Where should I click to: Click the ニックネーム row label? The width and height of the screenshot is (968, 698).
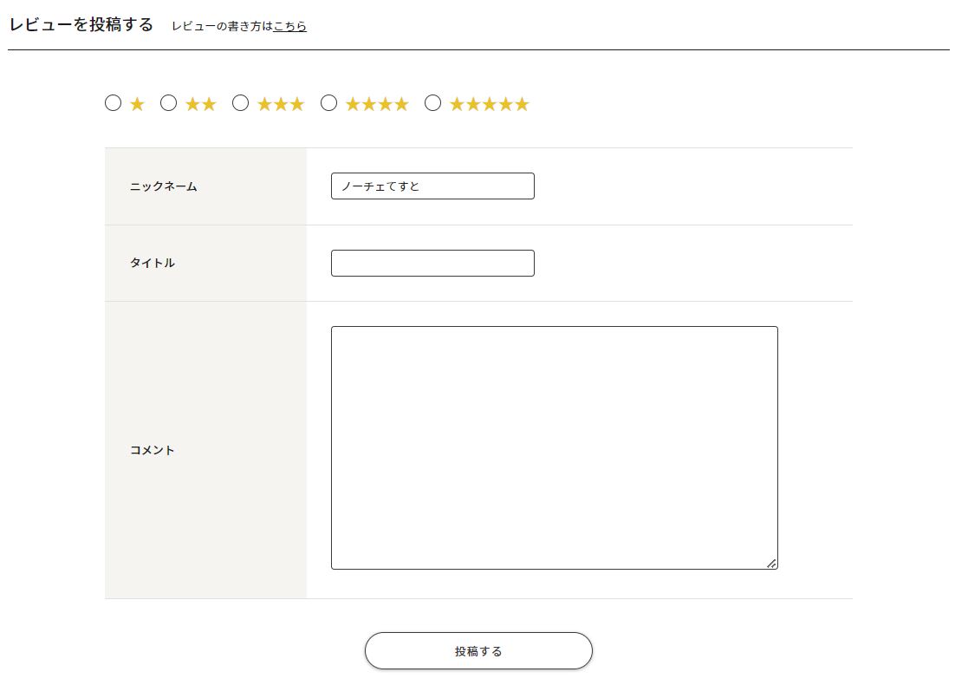[x=164, y=186]
